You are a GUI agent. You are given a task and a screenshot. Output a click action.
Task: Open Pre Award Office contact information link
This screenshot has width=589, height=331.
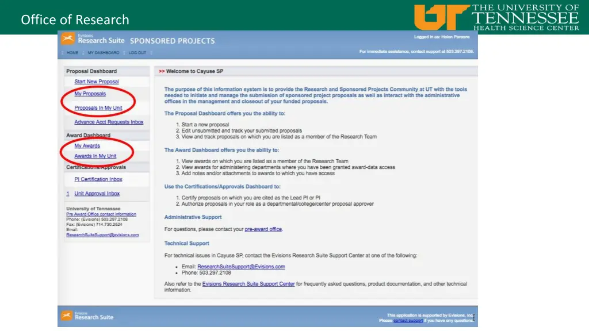(101, 214)
